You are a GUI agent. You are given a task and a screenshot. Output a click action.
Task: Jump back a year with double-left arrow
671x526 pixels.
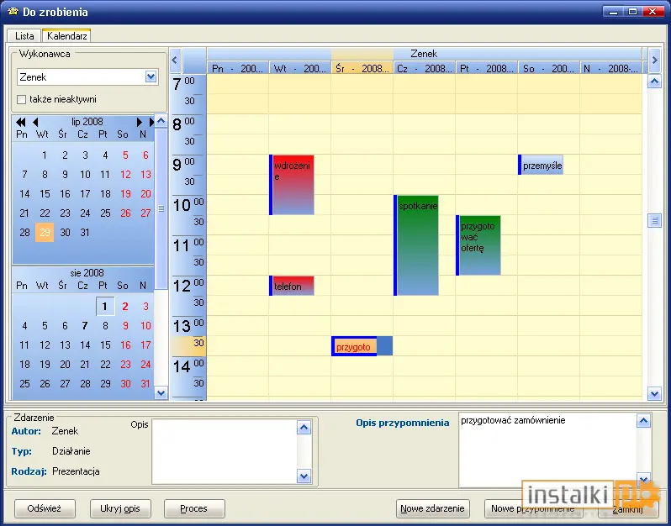pyautogui.click(x=20, y=123)
